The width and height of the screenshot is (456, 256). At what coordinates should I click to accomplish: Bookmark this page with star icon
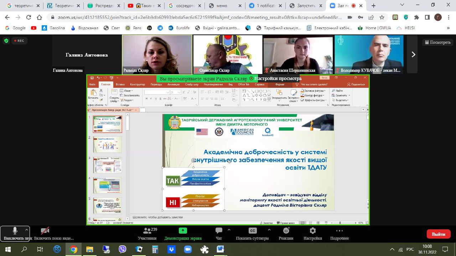[x=382, y=17]
